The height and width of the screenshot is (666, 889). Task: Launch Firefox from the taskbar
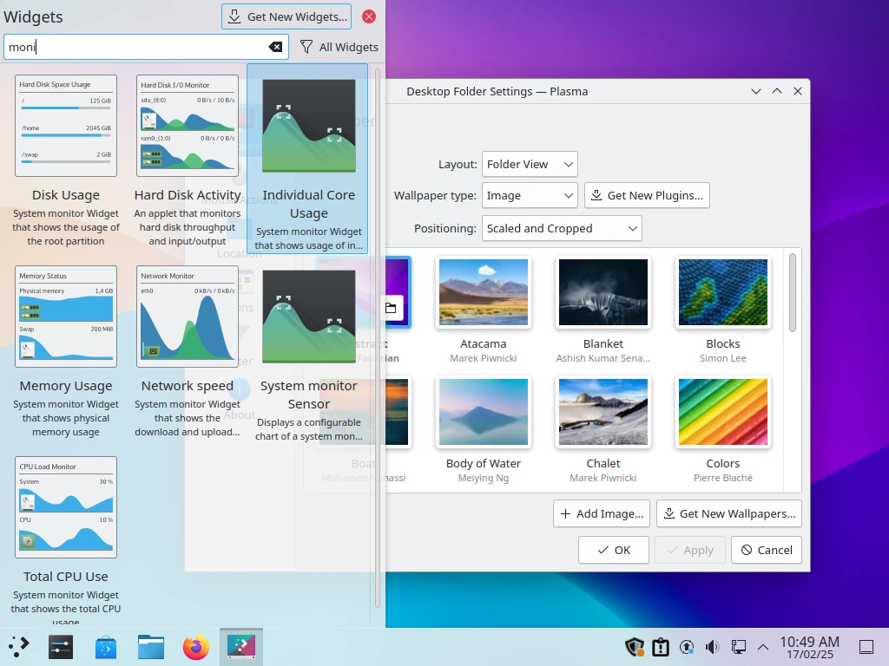pyautogui.click(x=195, y=647)
